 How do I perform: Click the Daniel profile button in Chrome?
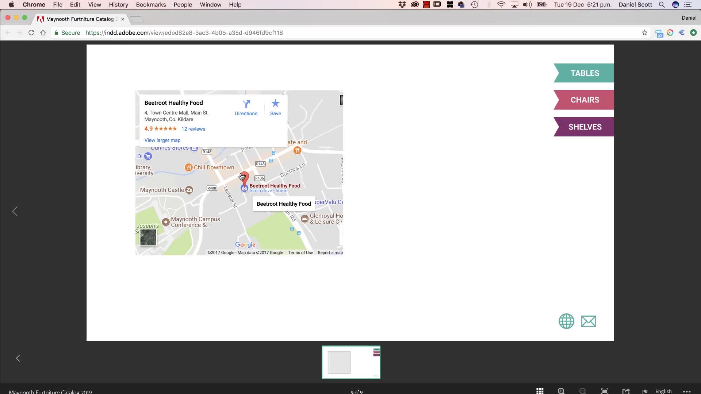click(689, 18)
